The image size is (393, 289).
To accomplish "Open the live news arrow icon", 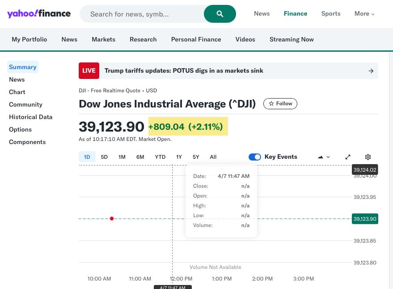I will pyautogui.click(x=371, y=71).
